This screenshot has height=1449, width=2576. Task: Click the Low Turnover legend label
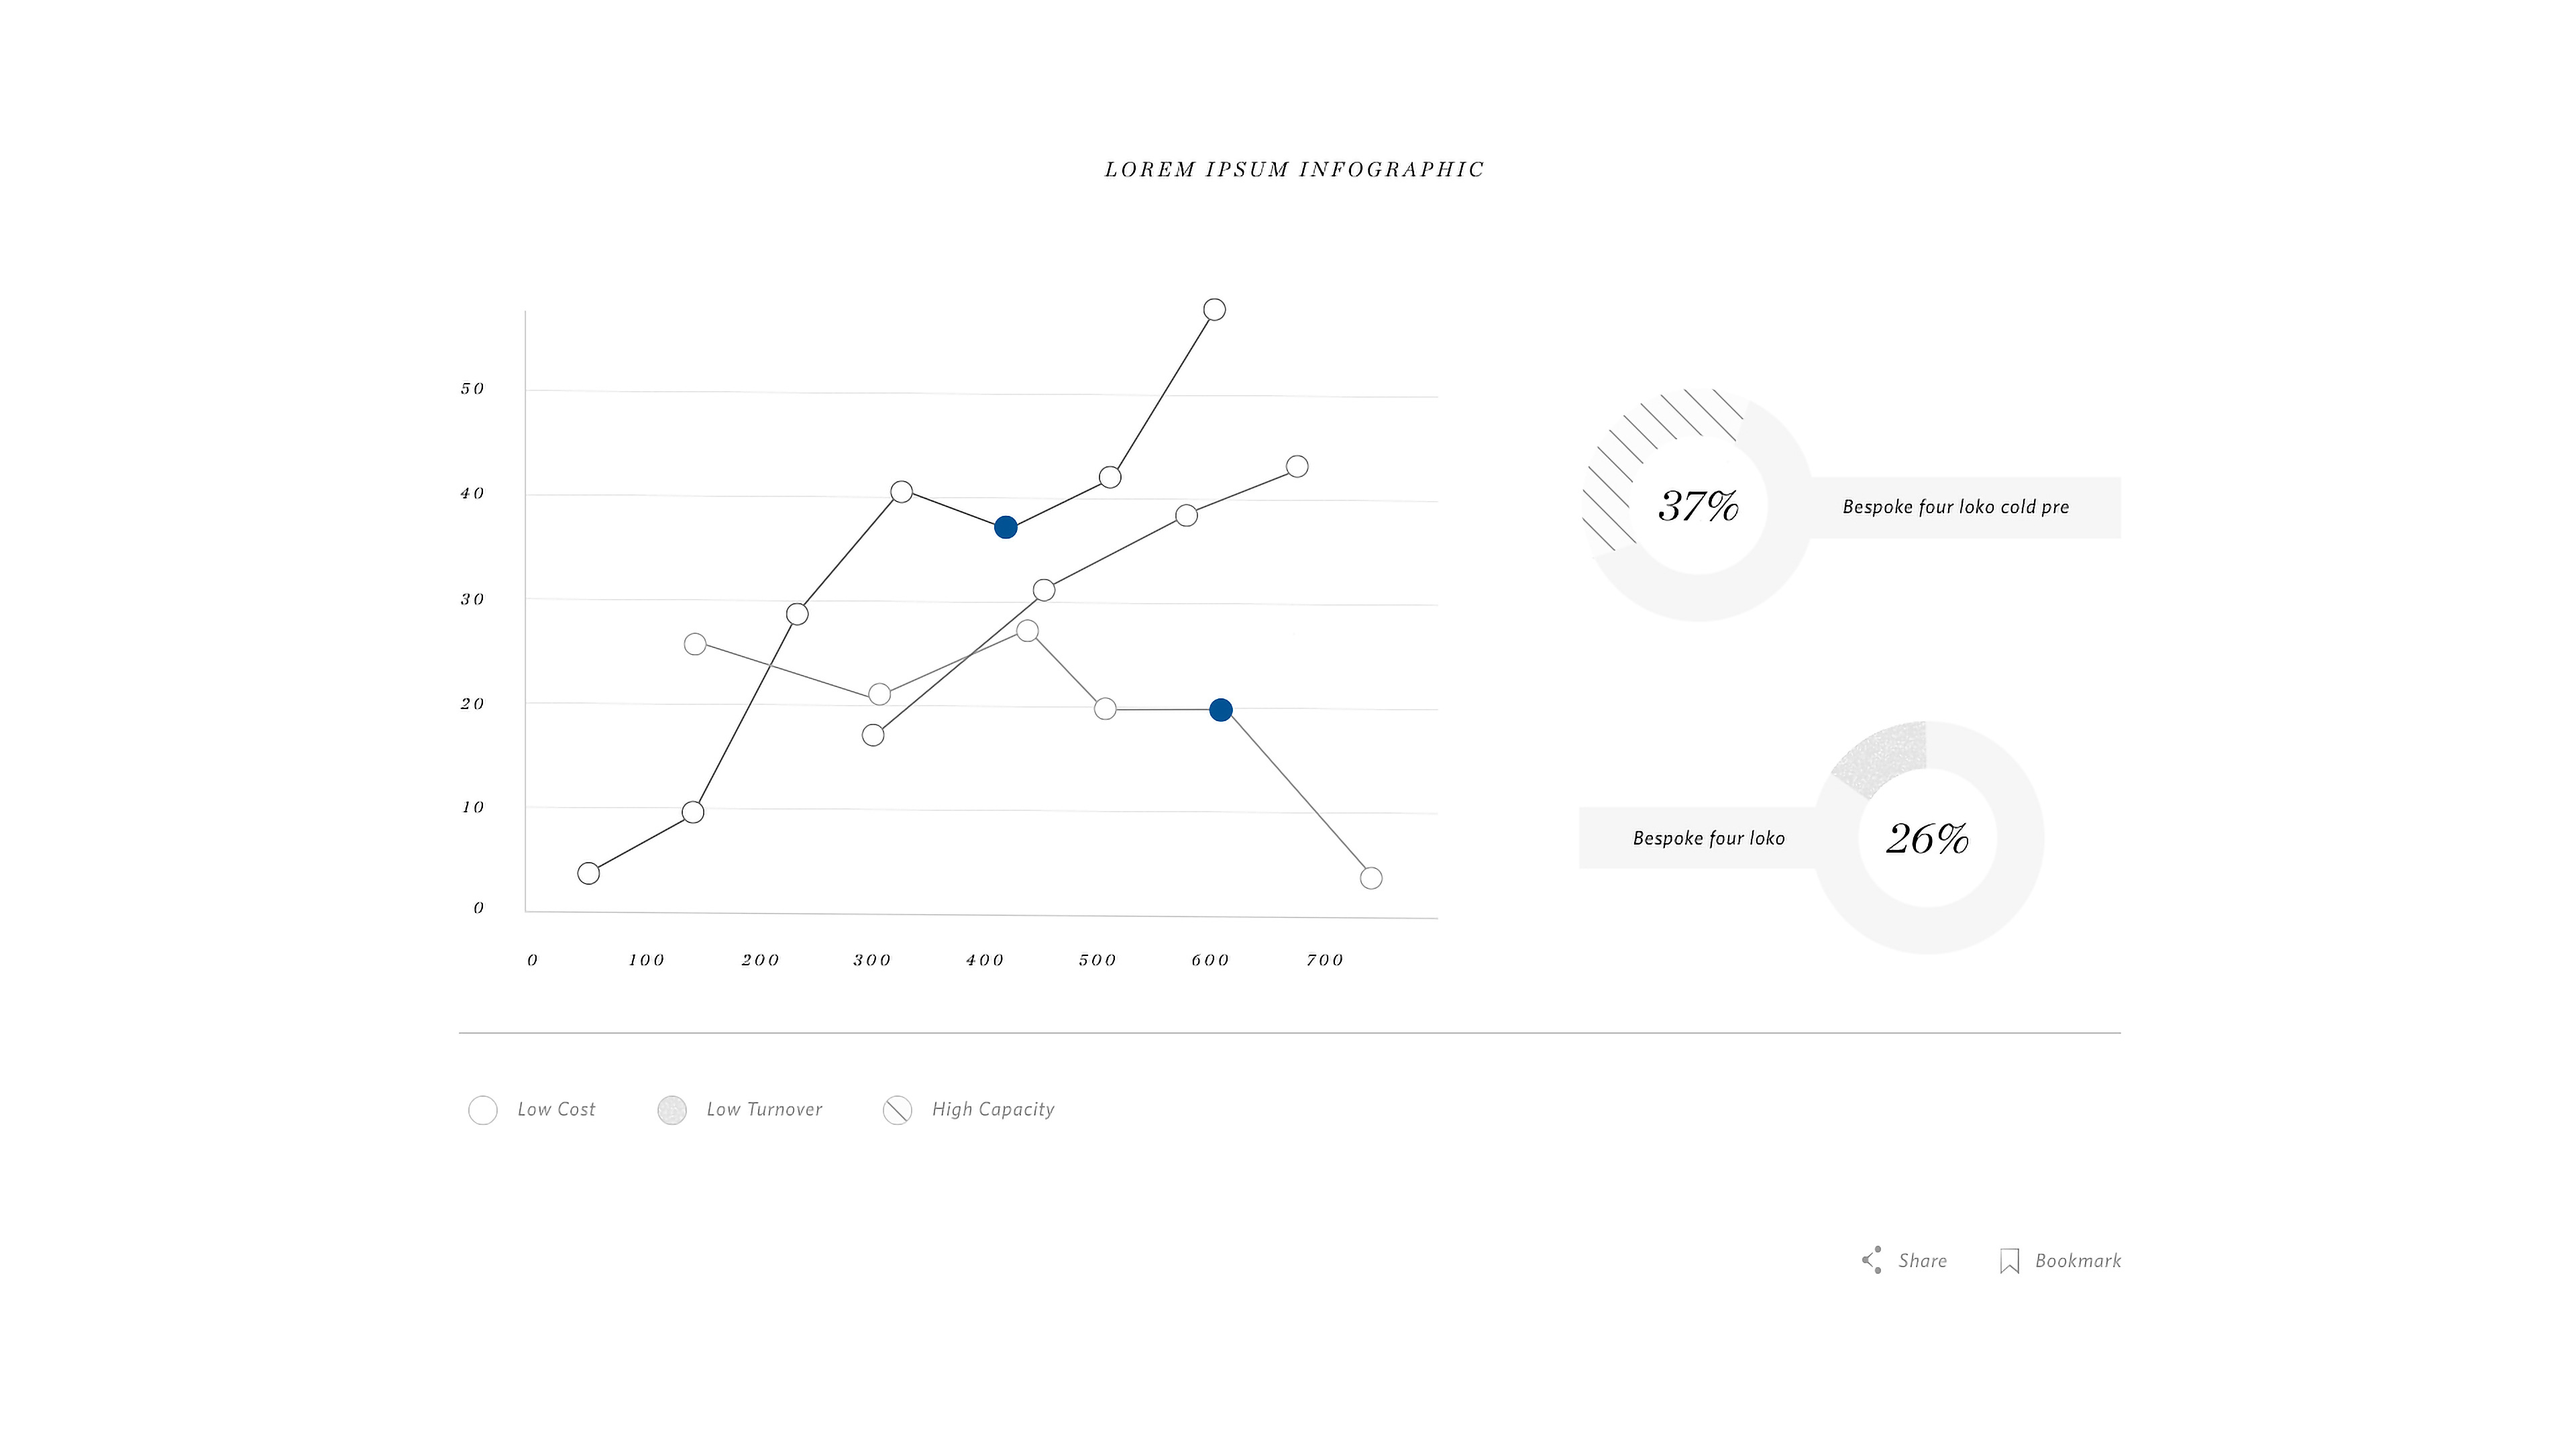pos(764,1109)
